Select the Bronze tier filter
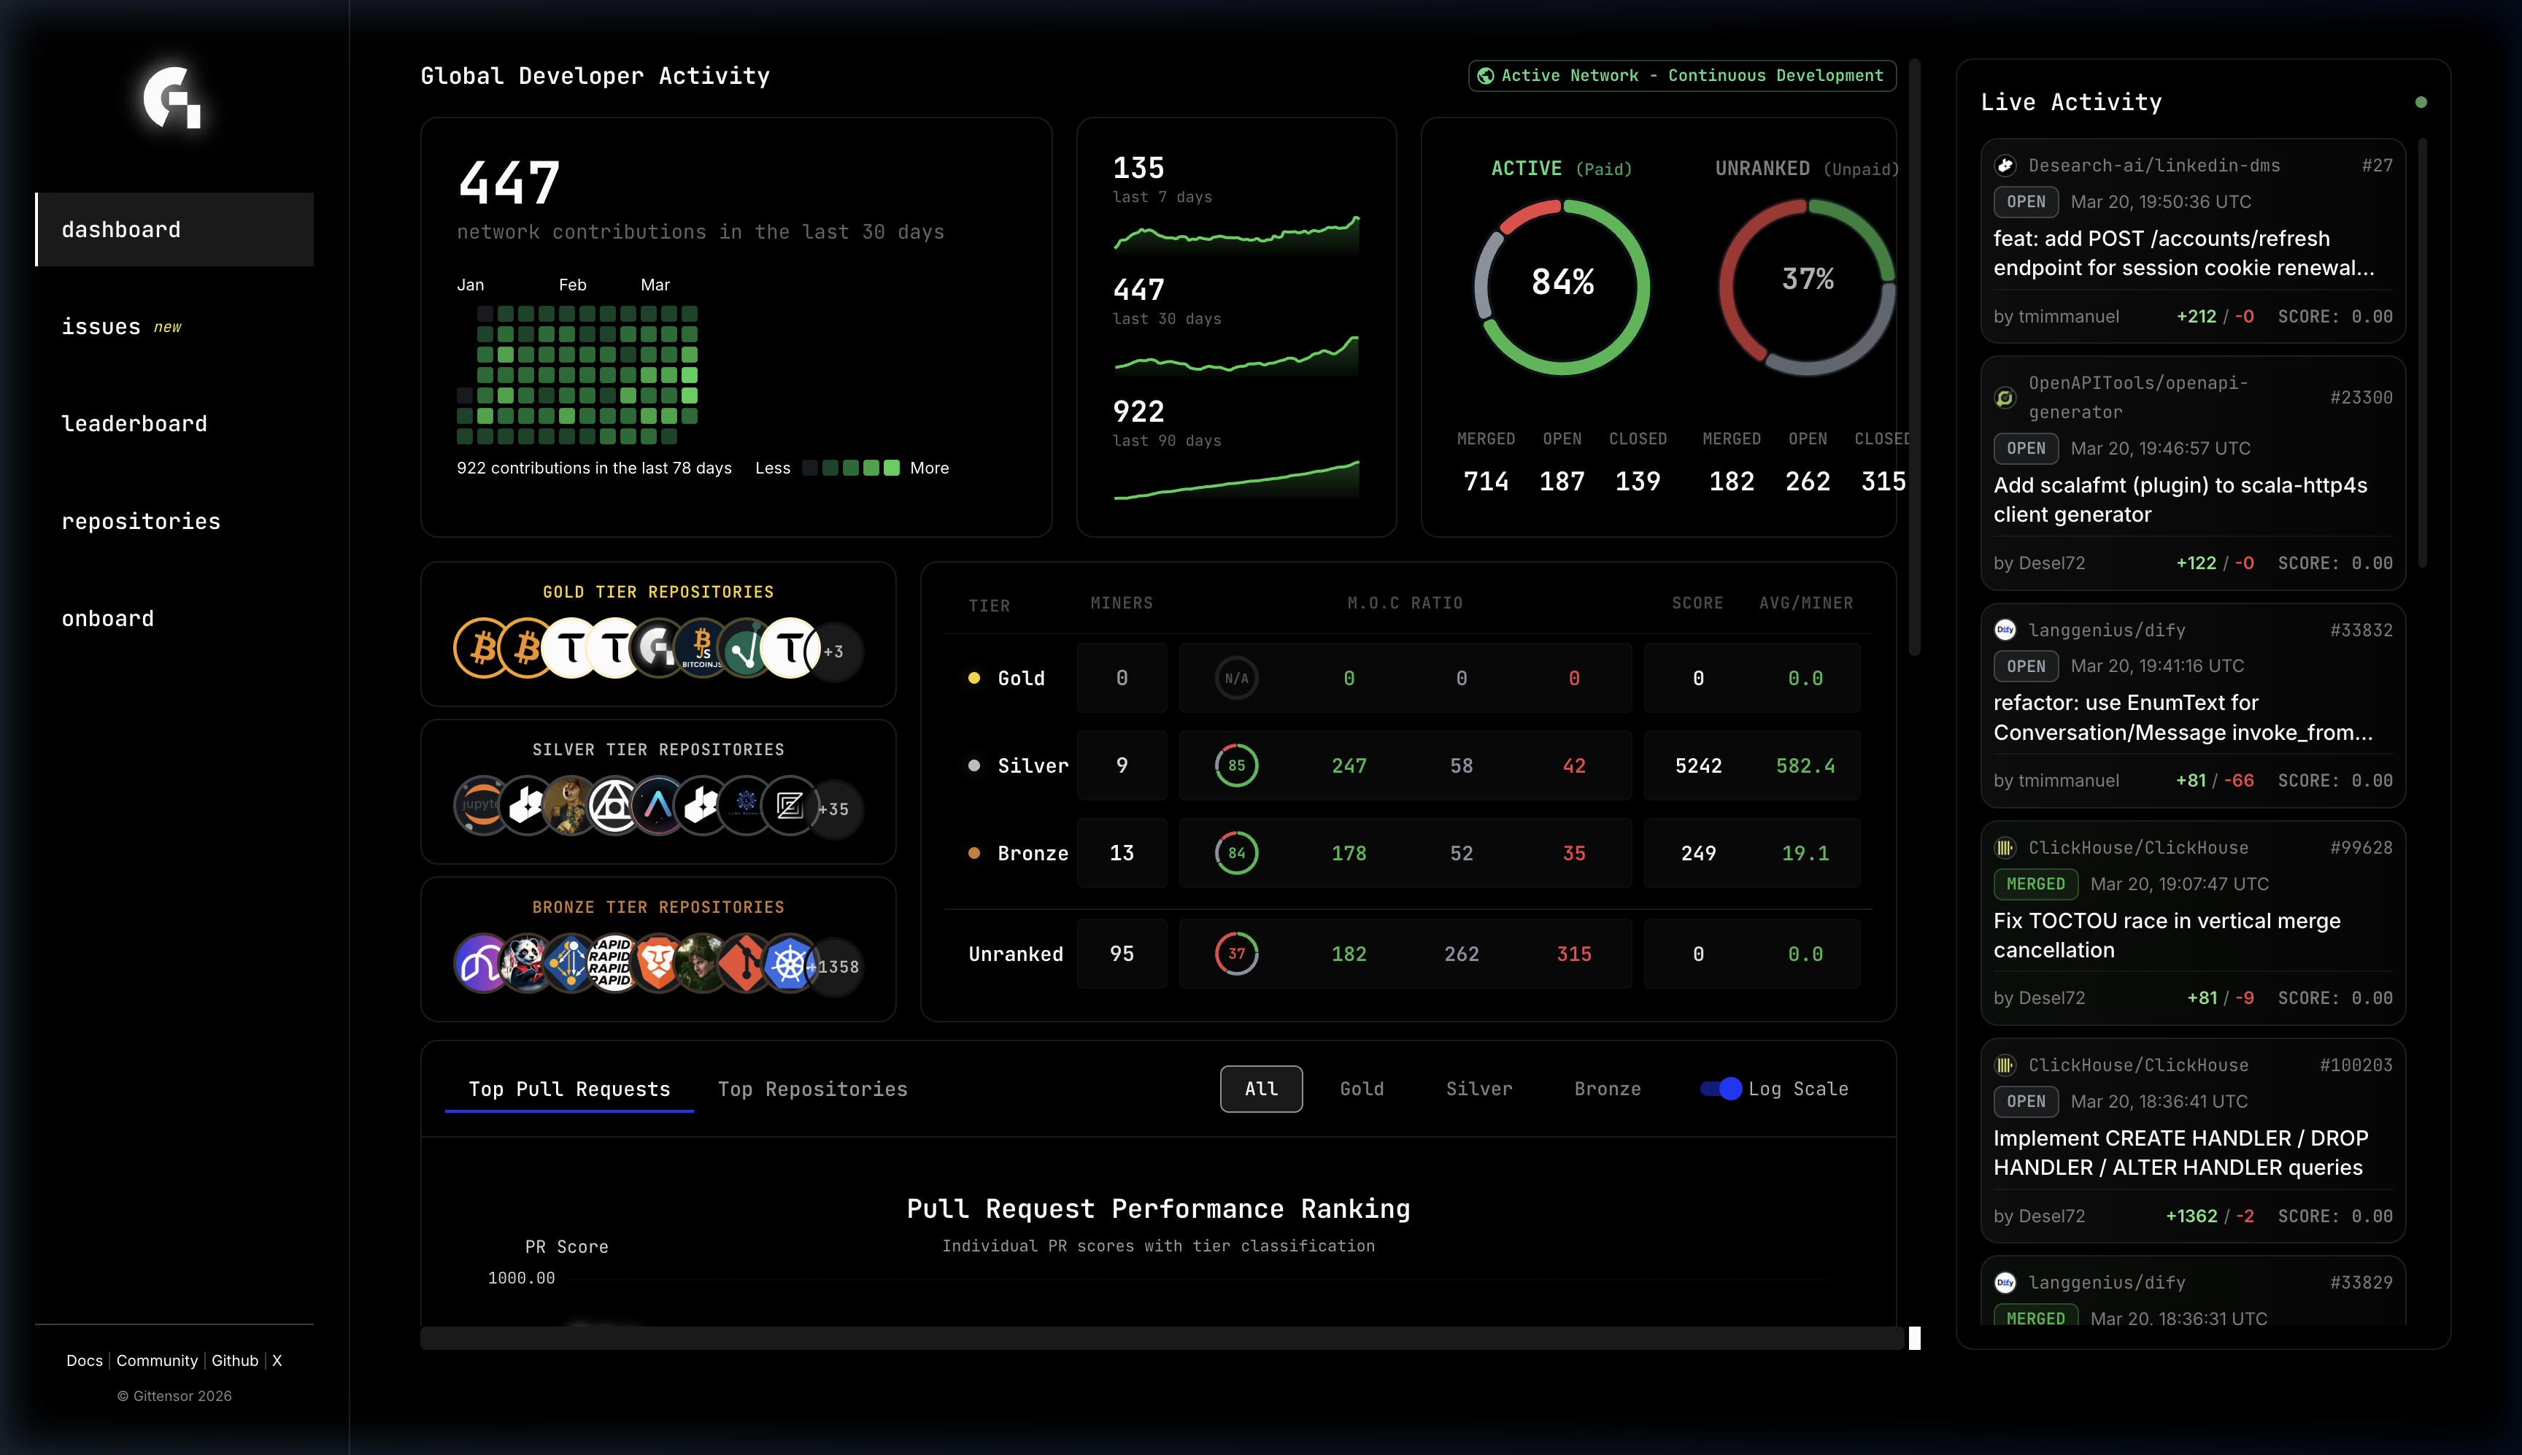2522x1455 pixels. point(1607,1089)
